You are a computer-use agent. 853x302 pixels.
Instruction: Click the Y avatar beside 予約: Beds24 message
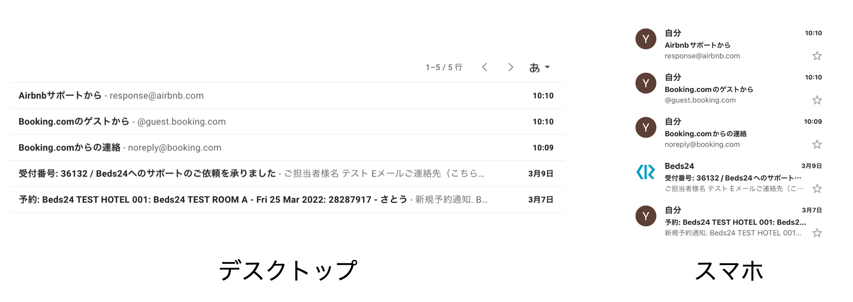646,216
